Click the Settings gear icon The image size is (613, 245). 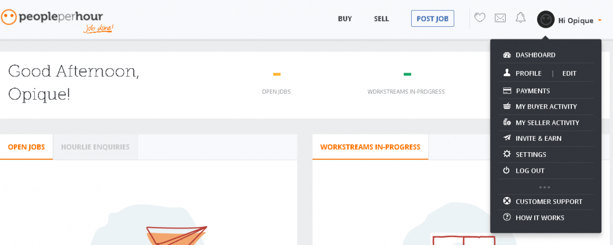pyautogui.click(x=507, y=154)
